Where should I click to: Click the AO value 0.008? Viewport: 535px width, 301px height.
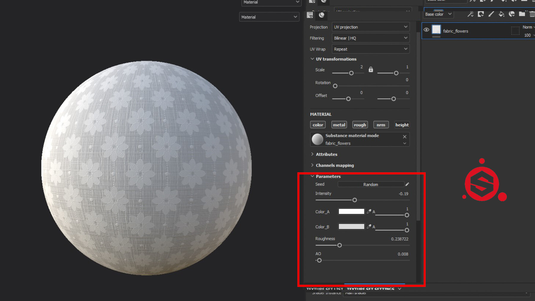tap(403, 254)
